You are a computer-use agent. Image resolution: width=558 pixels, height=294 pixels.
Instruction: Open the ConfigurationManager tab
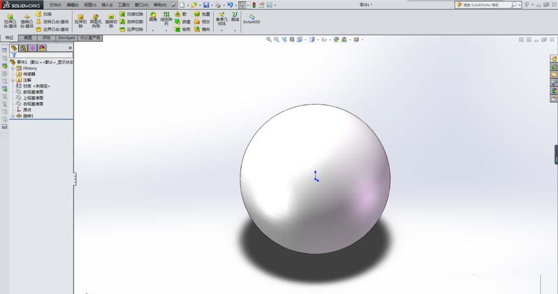click(x=32, y=48)
